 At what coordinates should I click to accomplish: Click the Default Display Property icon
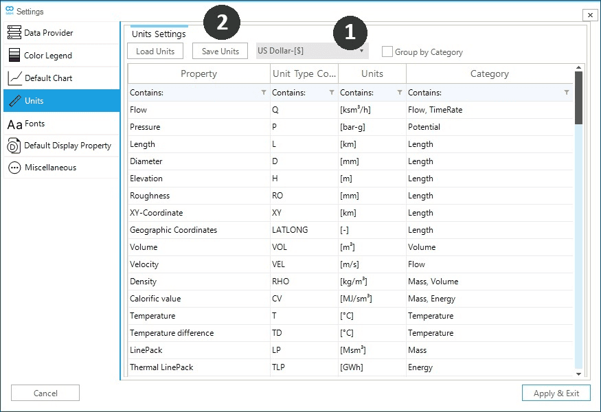[x=14, y=146]
